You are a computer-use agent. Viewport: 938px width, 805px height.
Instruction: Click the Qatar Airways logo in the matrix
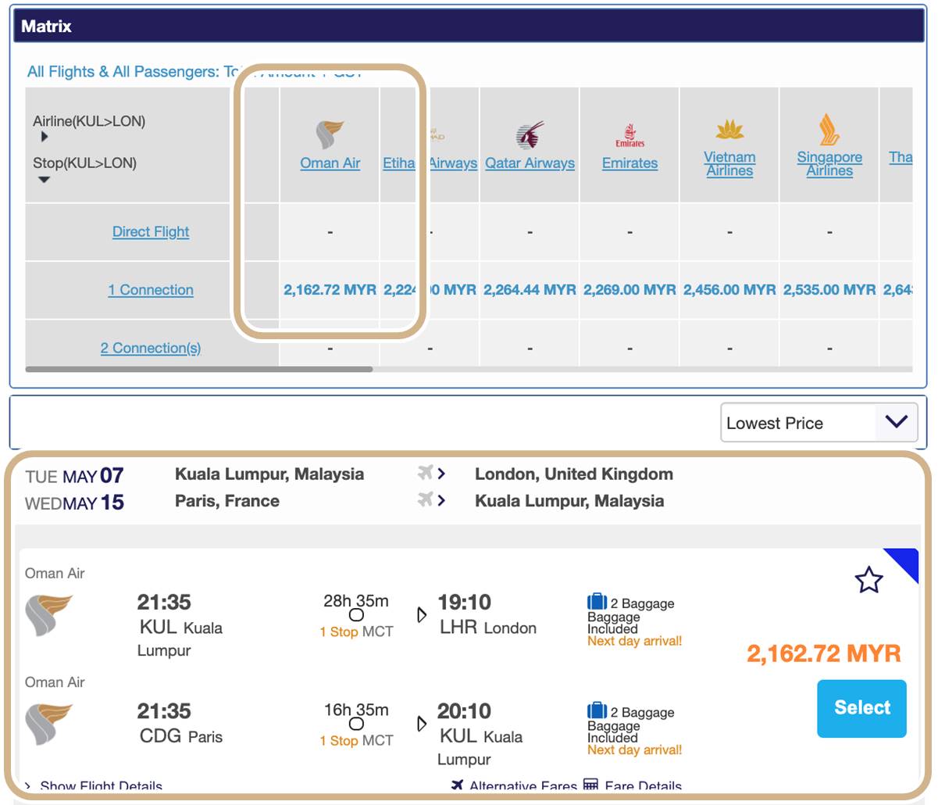point(530,135)
